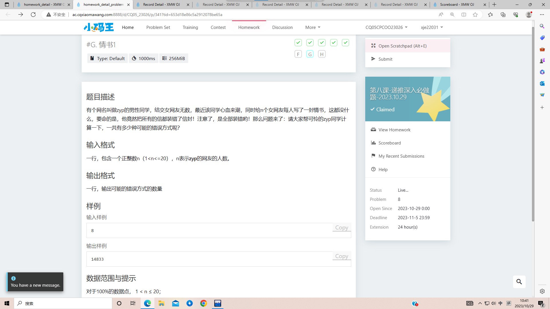
Task: Click the XMW OJ site logo
Action: (99, 27)
